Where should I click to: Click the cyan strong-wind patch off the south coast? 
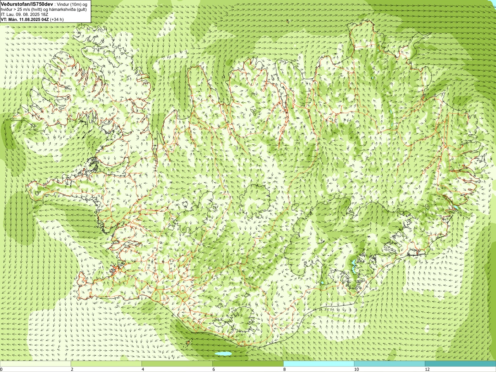pyautogui.click(x=223, y=354)
